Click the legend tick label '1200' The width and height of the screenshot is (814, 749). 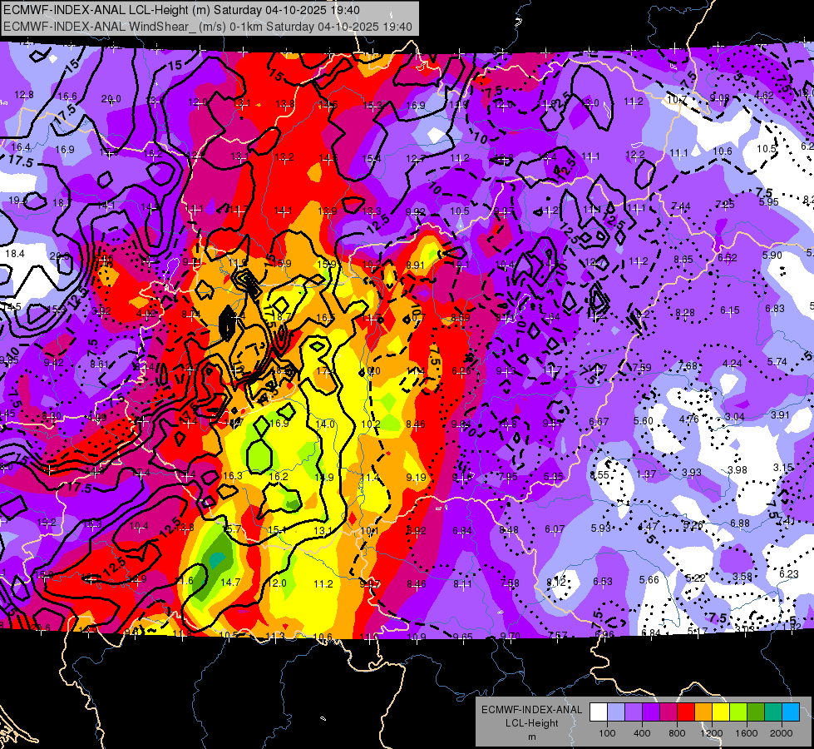(x=711, y=733)
